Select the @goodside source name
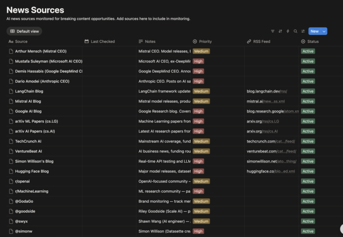The width and height of the screenshot is (343, 237). click(x=25, y=211)
